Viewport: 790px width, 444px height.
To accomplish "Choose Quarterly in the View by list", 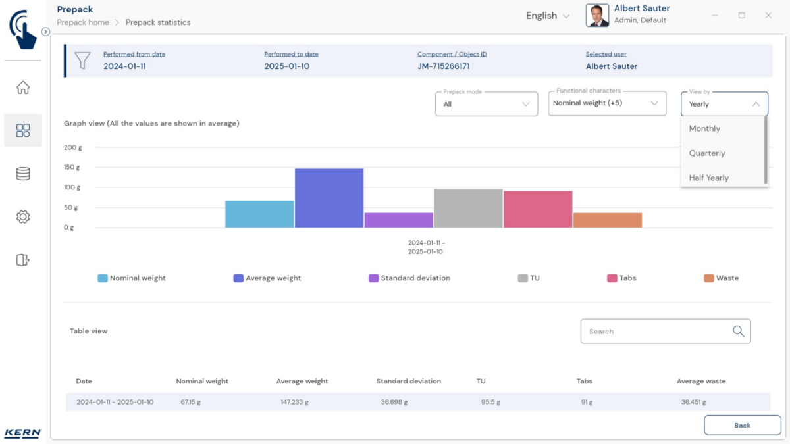I will (707, 153).
